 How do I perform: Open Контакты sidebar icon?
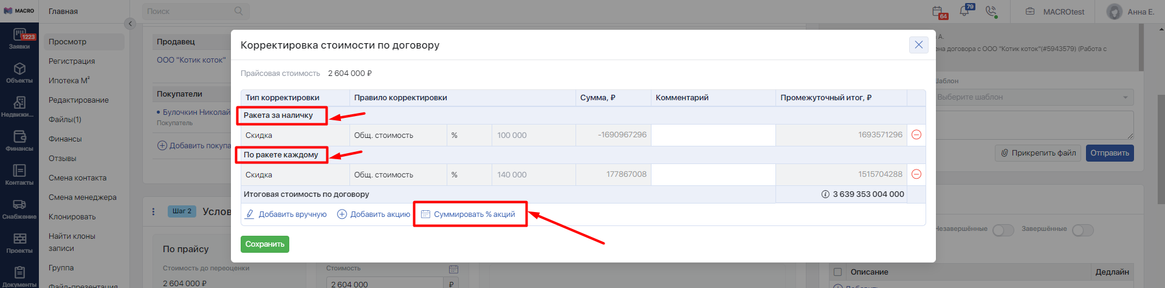tap(19, 174)
